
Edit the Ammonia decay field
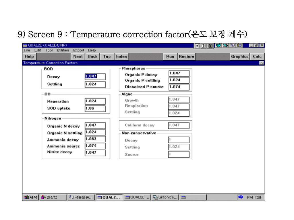95,139
